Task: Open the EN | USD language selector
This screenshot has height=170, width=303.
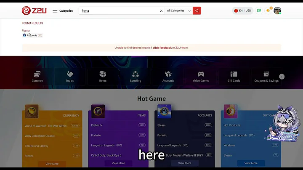Action: point(242,11)
